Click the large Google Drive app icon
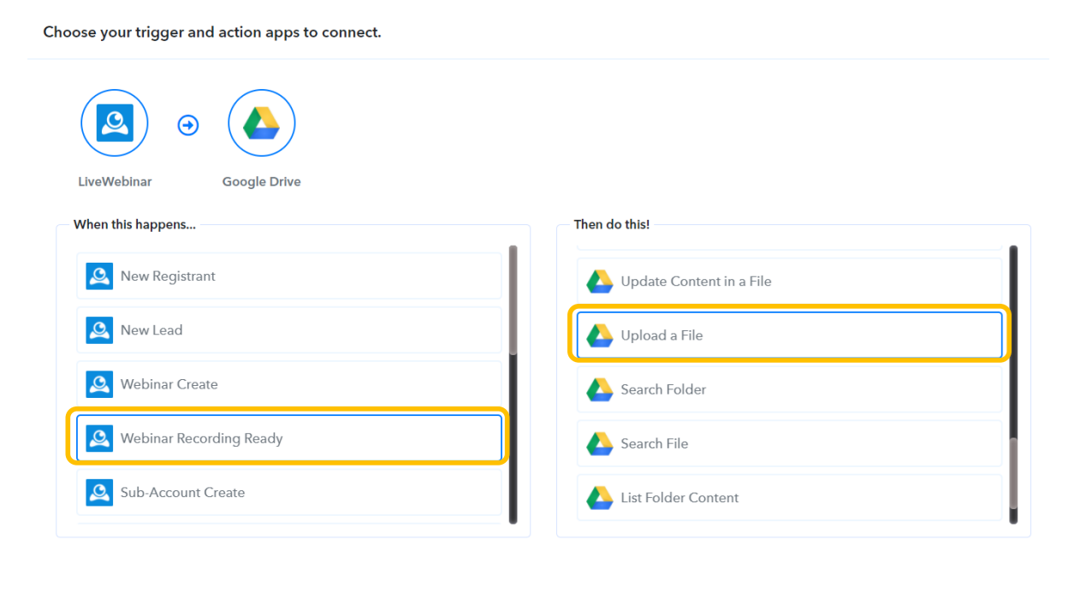 [262, 125]
